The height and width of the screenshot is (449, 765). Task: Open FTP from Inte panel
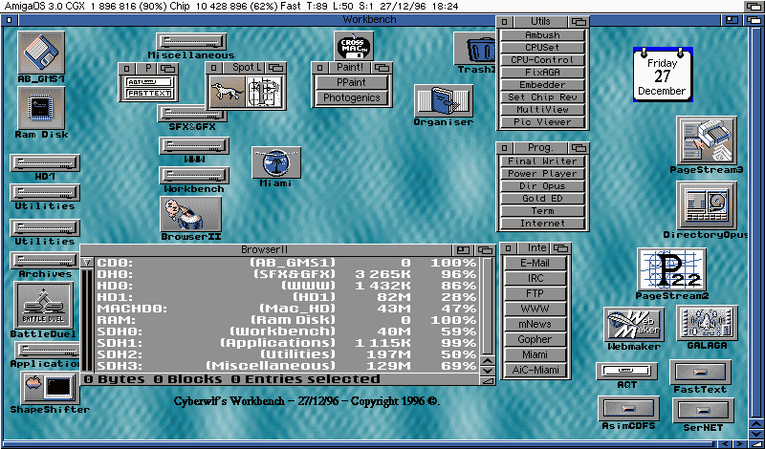tap(535, 293)
